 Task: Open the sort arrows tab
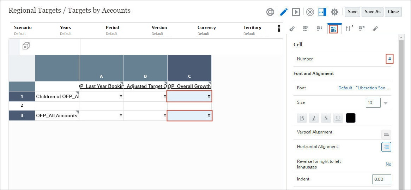pos(349,29)
